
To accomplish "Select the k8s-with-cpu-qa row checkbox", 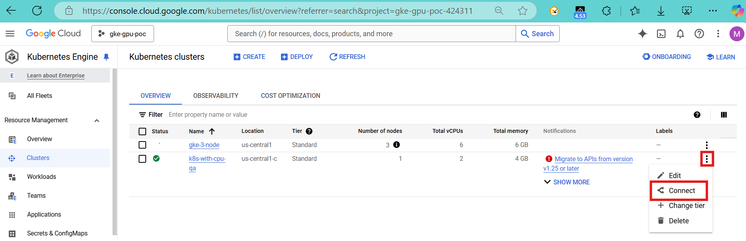I will [x=143, y=159].
